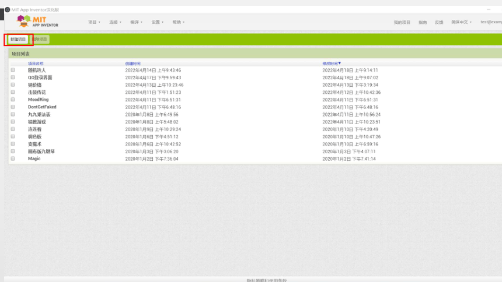Click creation time 2022年4月14日 上午9:43:46
Viewport: 502px width, 282px height.
153,70
